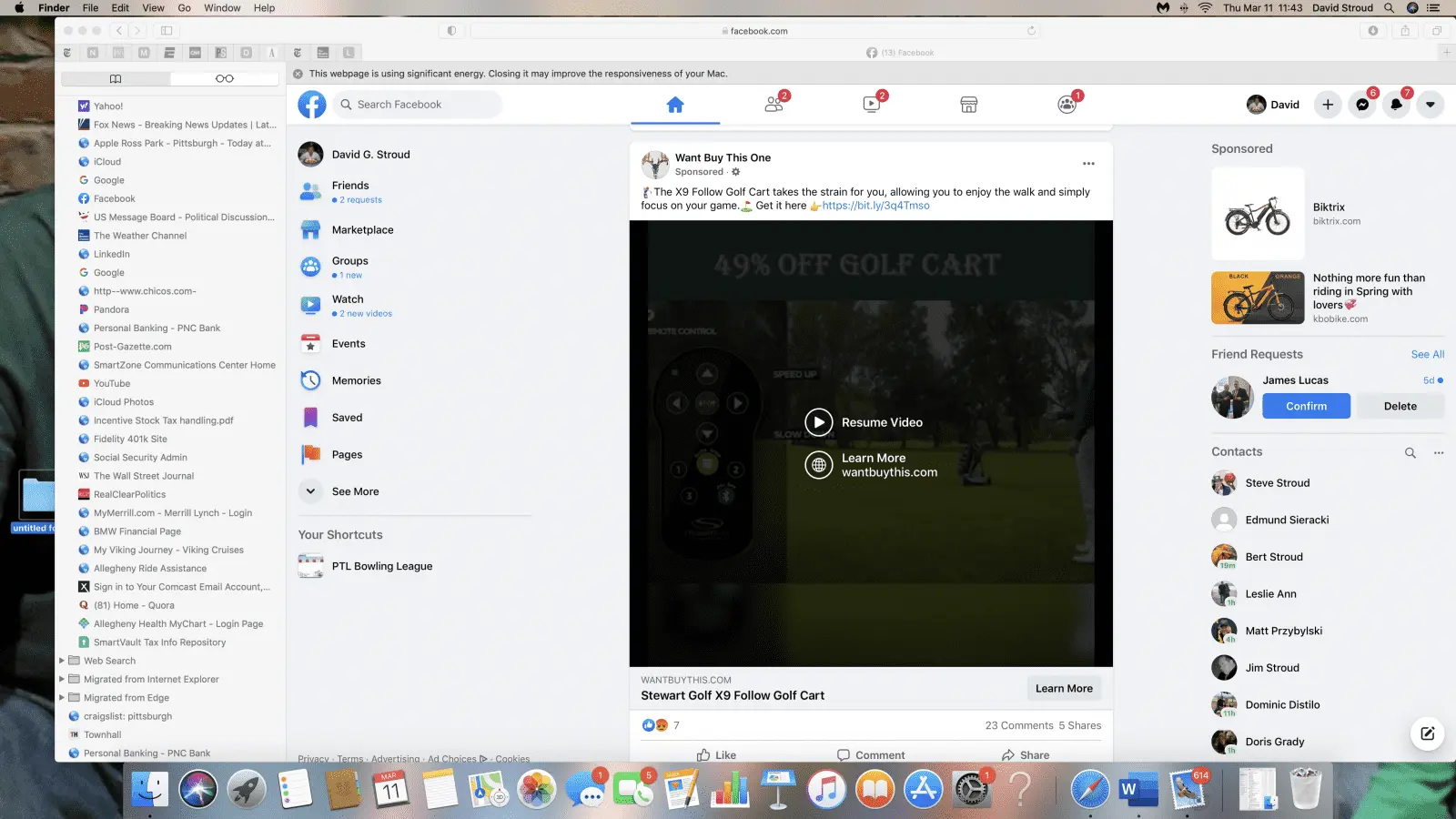Image resolution: width=1456 pixels, height=819 pixels.
Task: Open the Window menu in menu bar
Action: click(222, 8)
